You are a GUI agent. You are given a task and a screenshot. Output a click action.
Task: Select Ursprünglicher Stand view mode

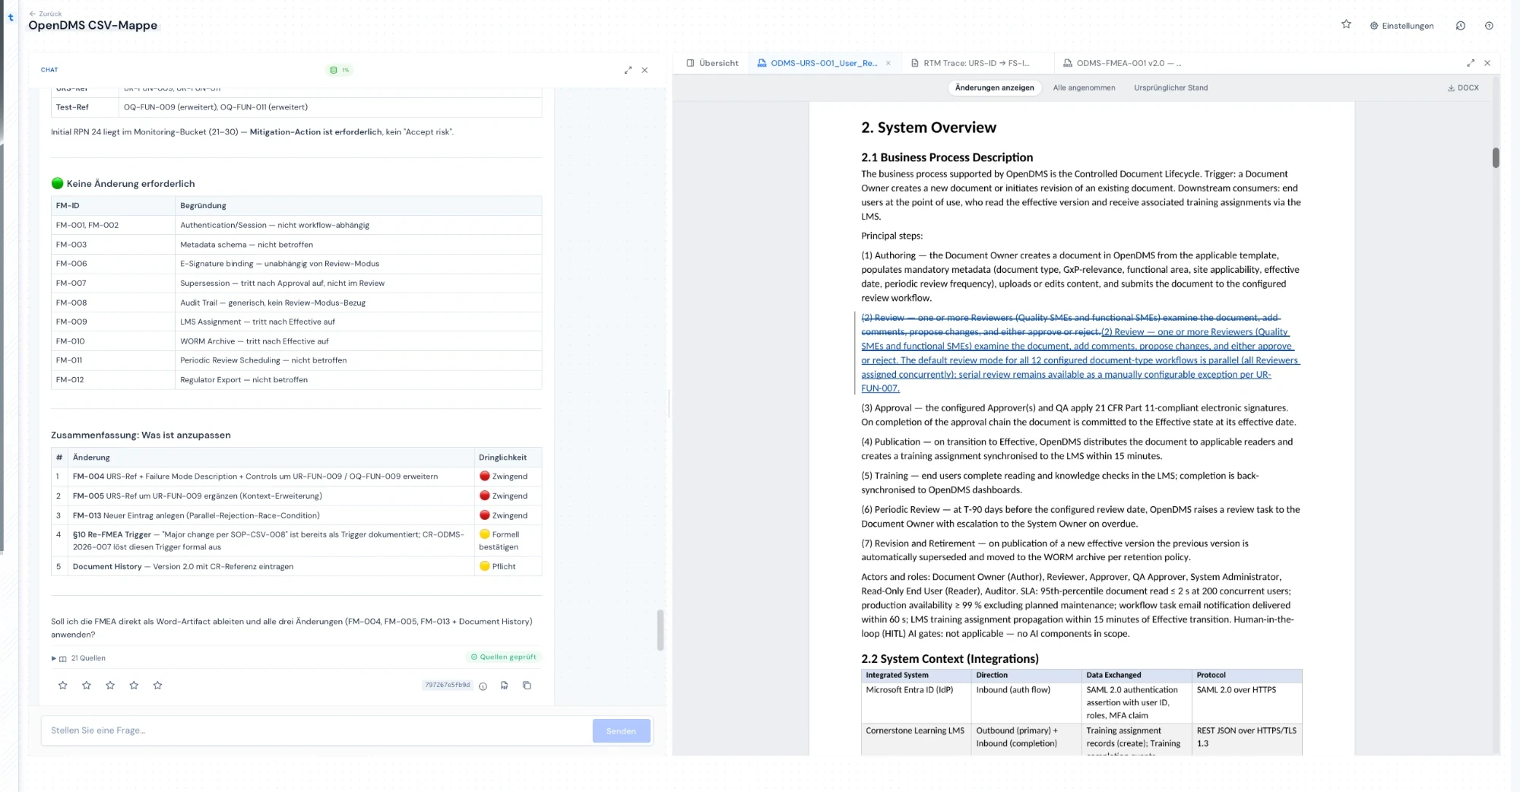pos(1170,88)
